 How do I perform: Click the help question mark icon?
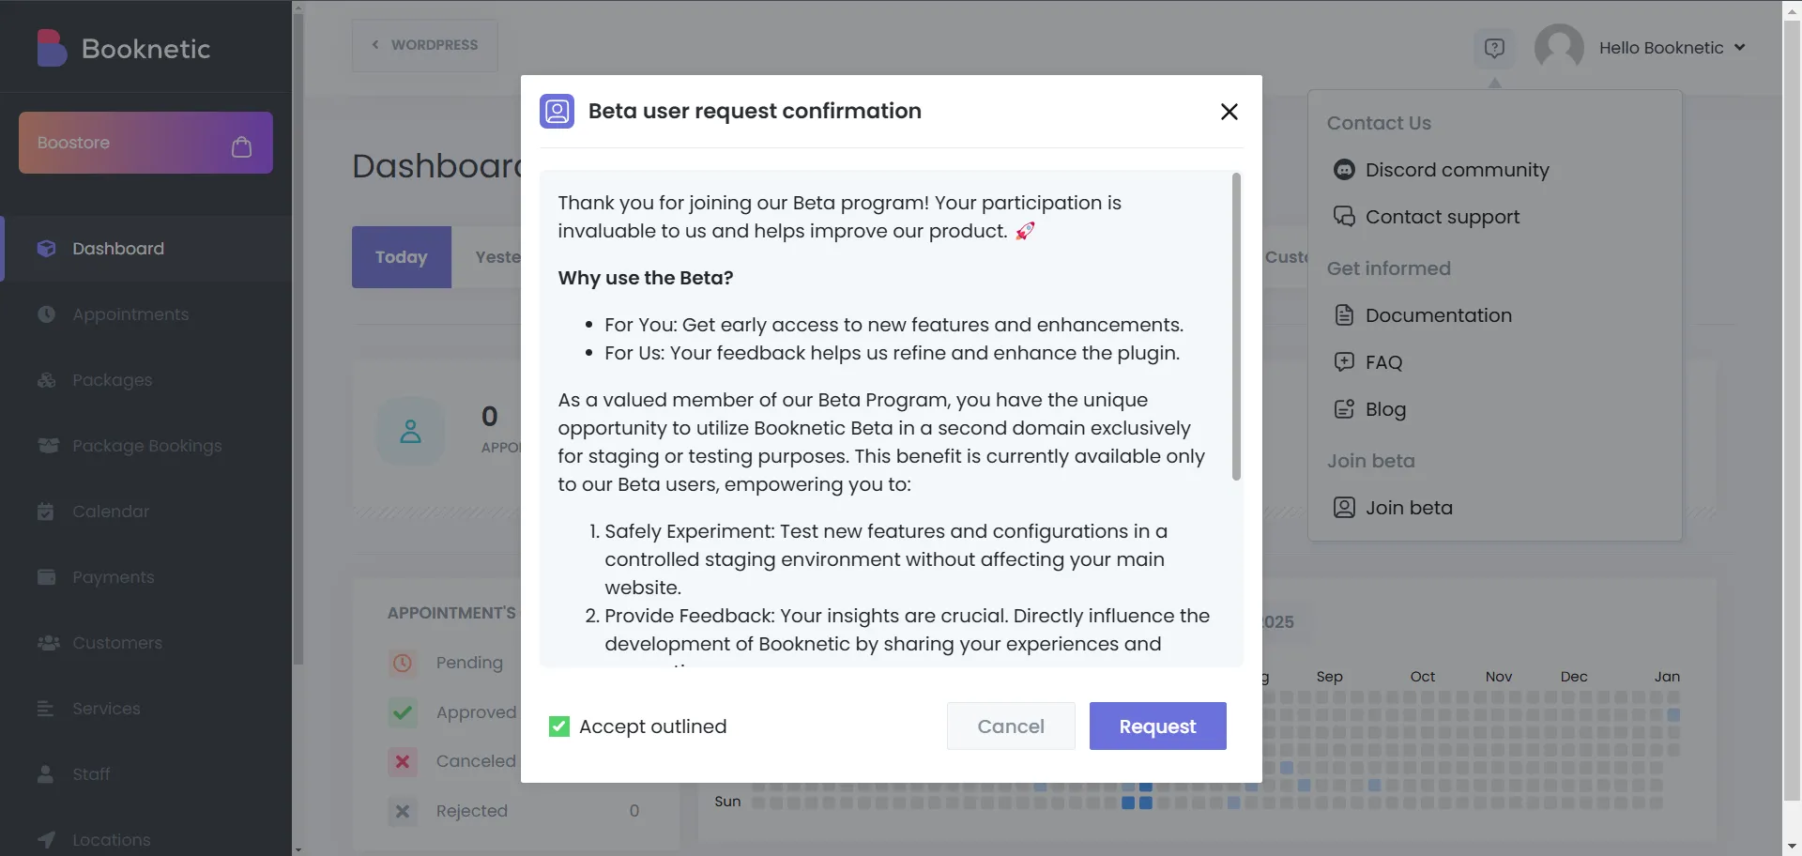coord(1494,48)
